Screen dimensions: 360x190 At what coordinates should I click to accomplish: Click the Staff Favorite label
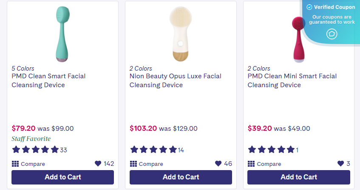(31, 139)
